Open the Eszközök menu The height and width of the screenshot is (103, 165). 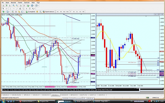click(x=27, y=3)
